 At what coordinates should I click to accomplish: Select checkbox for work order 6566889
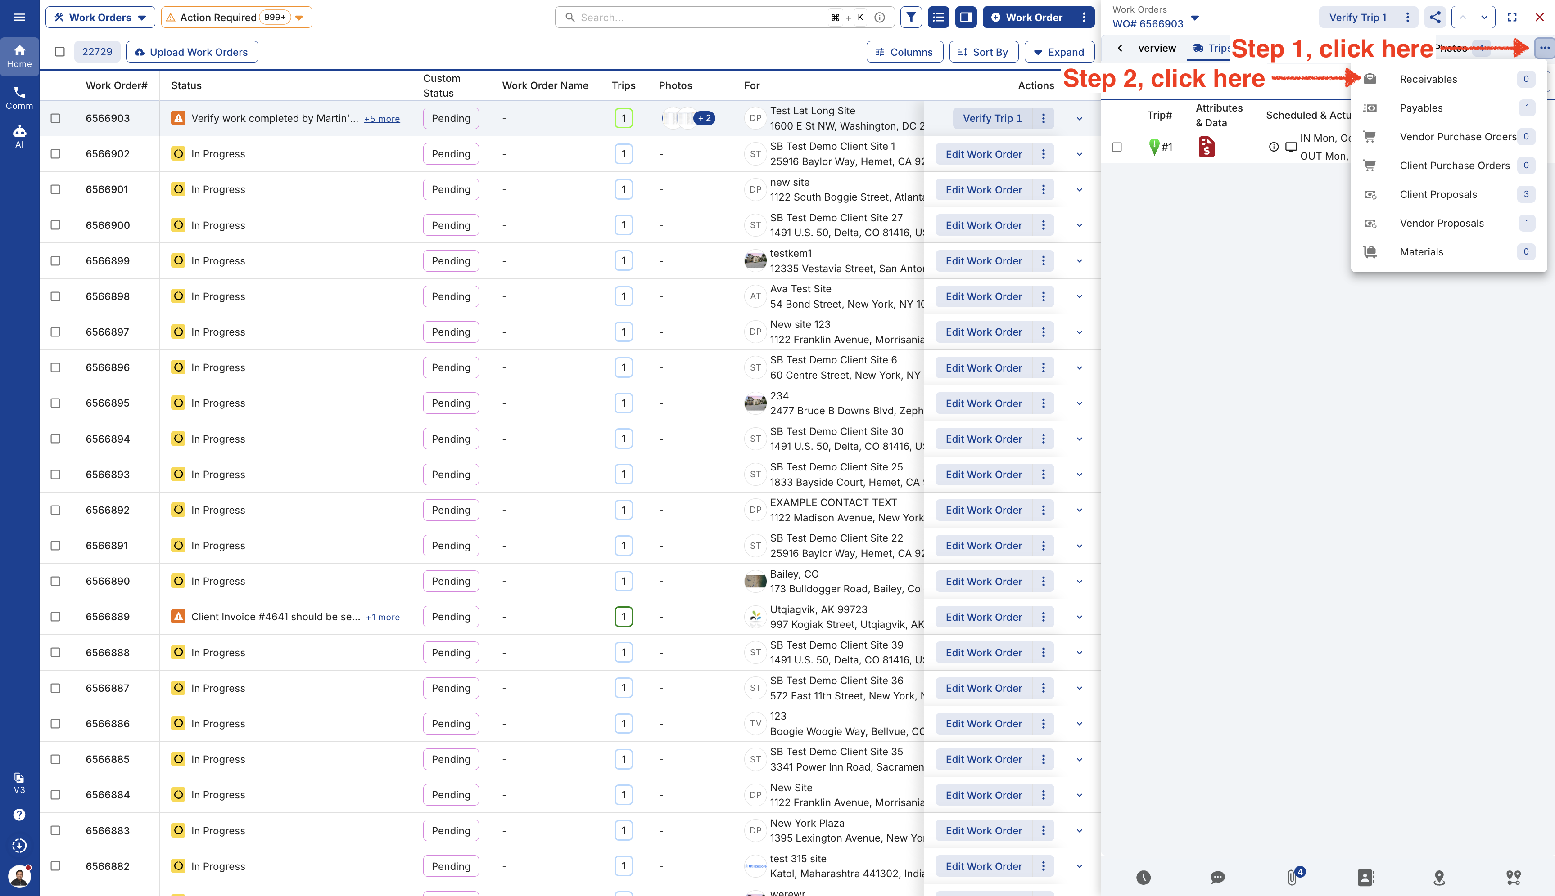pyautogui.click(x=55, y=617)
